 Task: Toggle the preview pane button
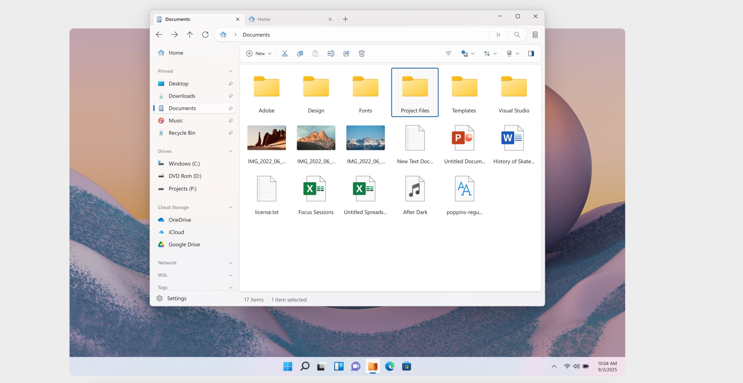tap(531, 53)
